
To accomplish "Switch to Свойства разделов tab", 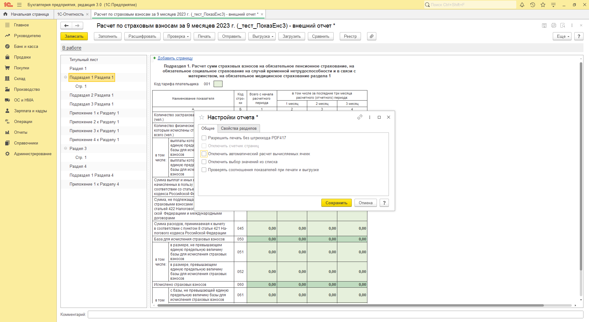I will point(238,128).
